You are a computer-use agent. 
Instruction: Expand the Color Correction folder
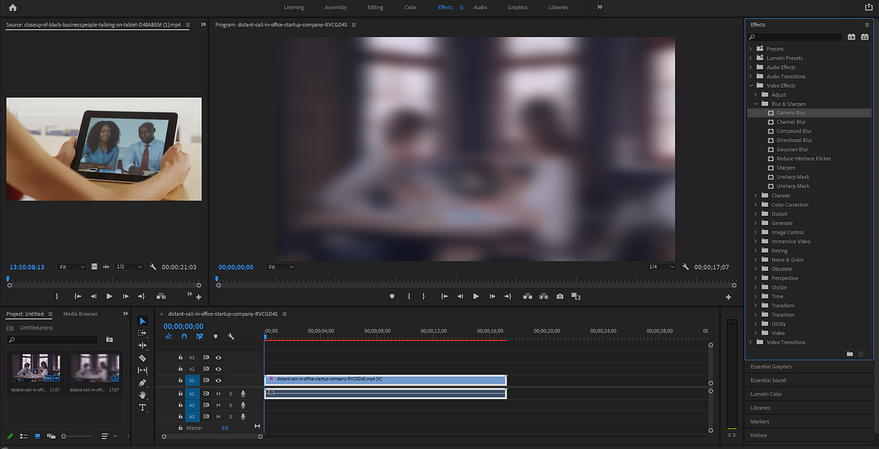[x=756, y=204]
